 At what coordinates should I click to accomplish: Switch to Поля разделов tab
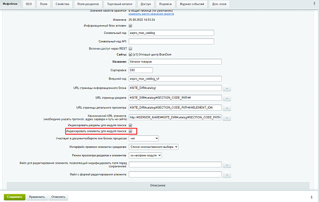tap(88, 4)
